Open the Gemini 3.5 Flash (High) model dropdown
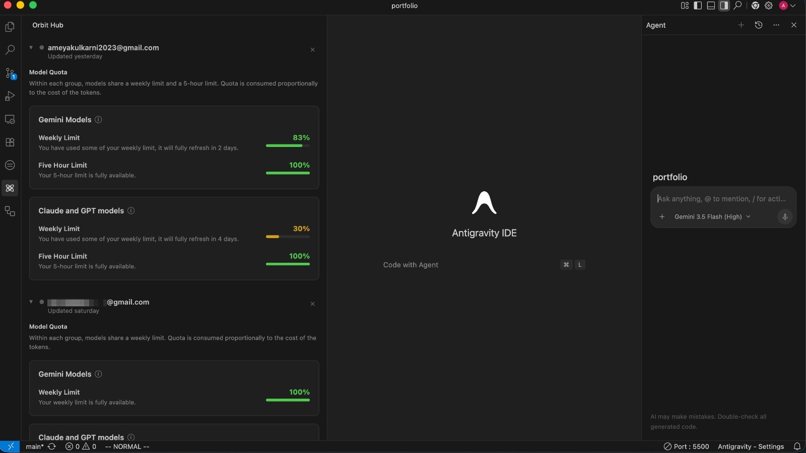806x453 pixels. pos(712,217)
